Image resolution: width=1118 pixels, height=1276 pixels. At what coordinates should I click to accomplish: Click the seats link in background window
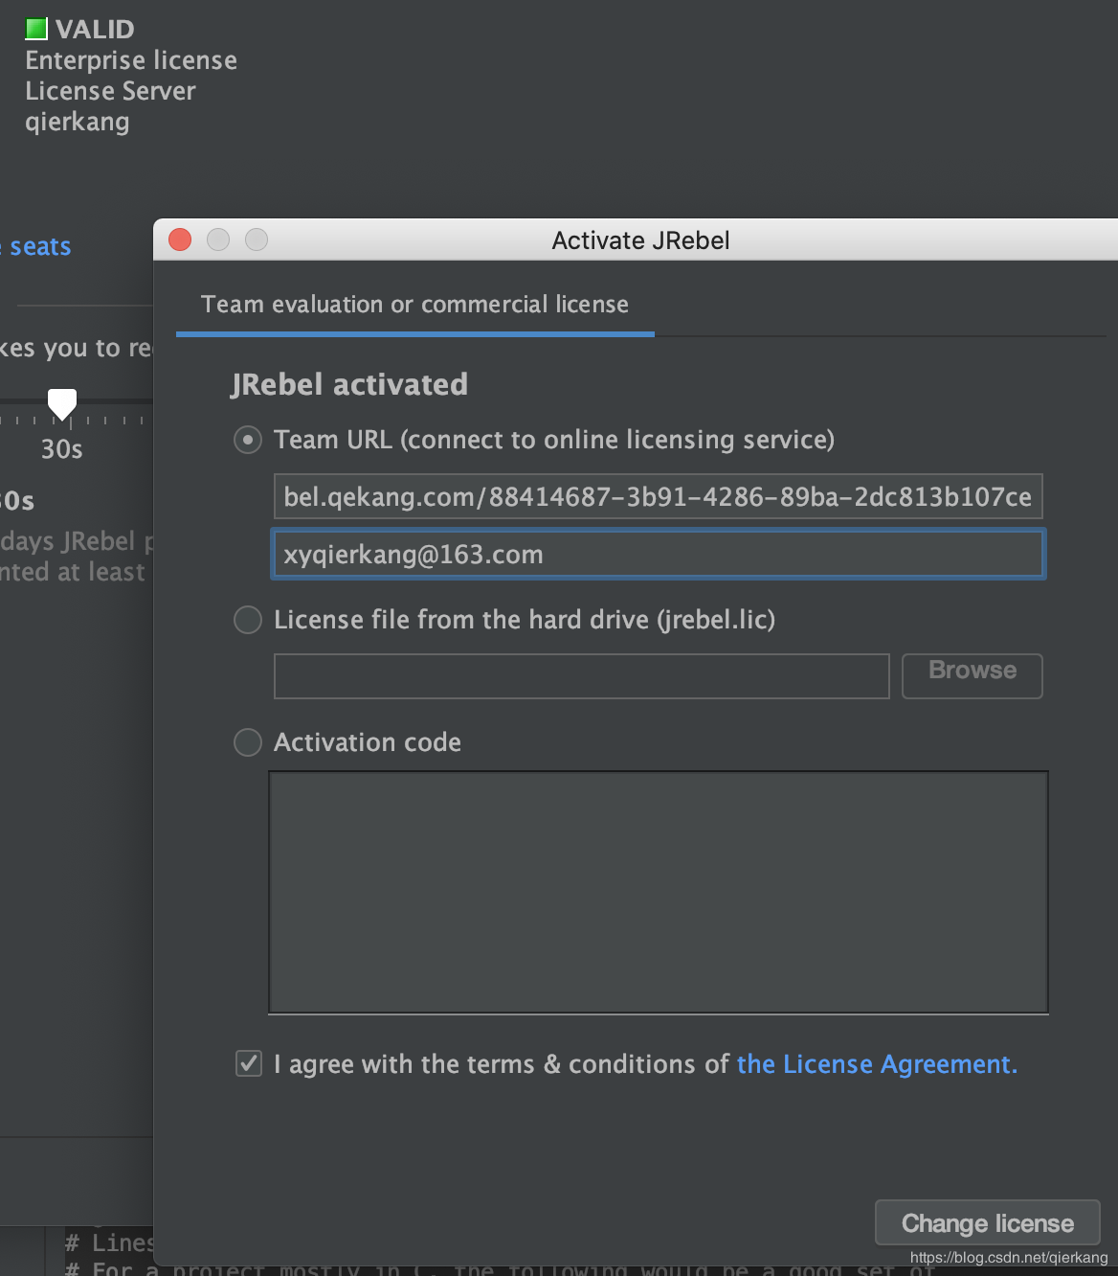click(40, 247)
